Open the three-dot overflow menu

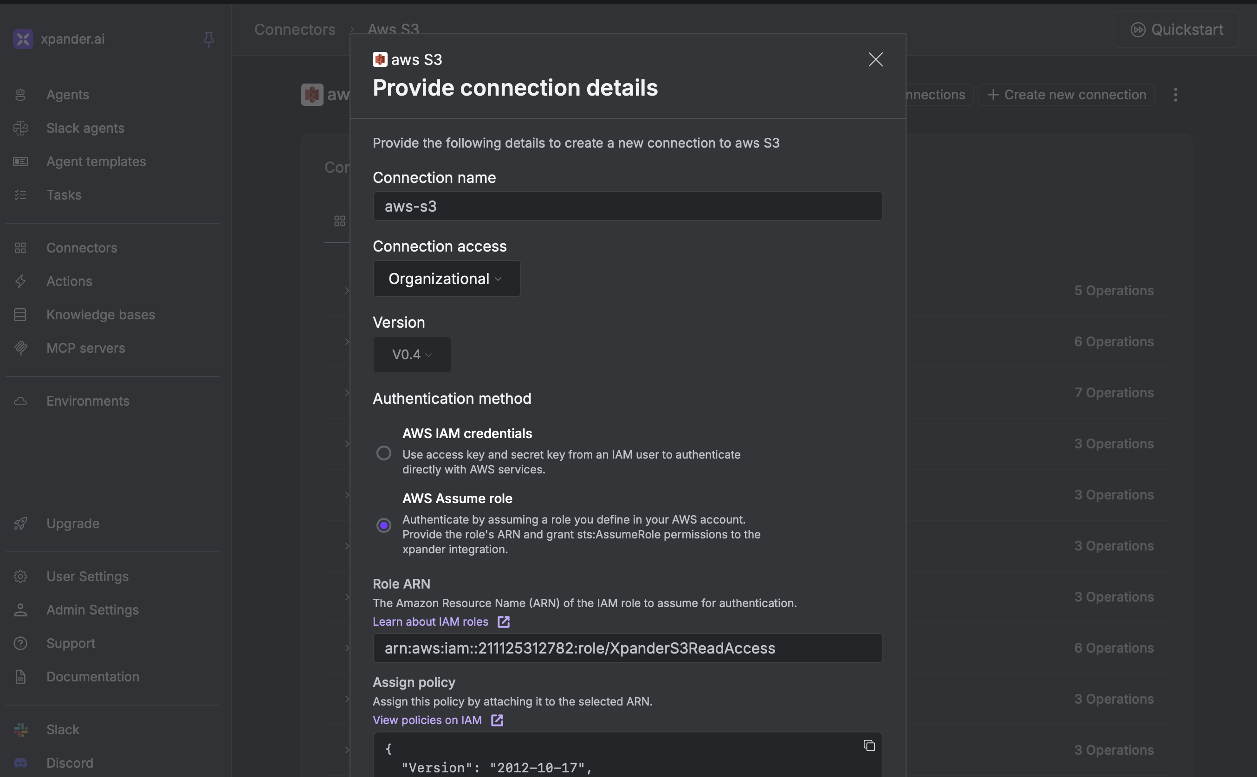pyautogui.click(x=1175, y=95)
